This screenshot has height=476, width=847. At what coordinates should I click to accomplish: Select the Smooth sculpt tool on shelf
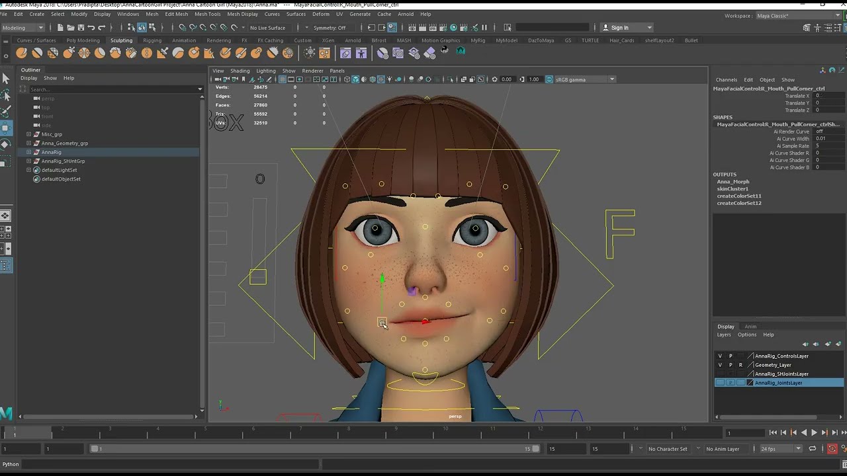point(37,53)
